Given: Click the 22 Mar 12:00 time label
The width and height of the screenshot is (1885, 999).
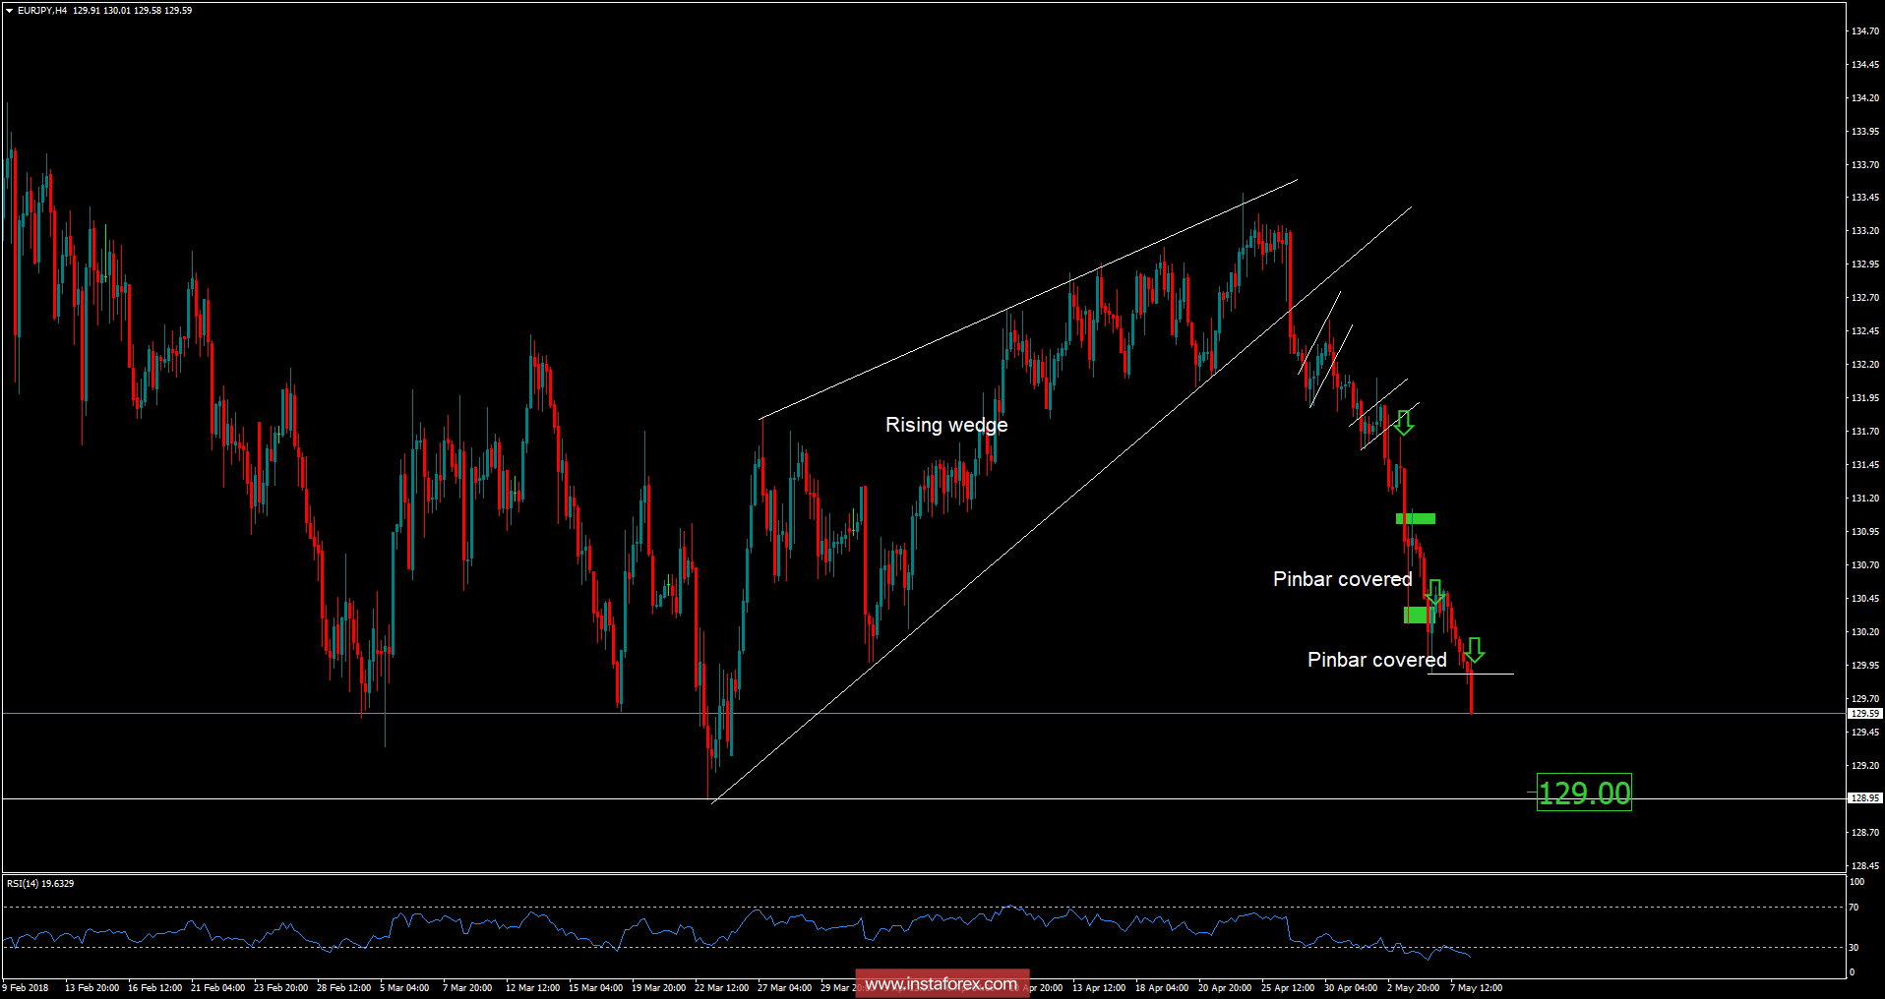Looking at the screenshot, I should tap(721, 987).
